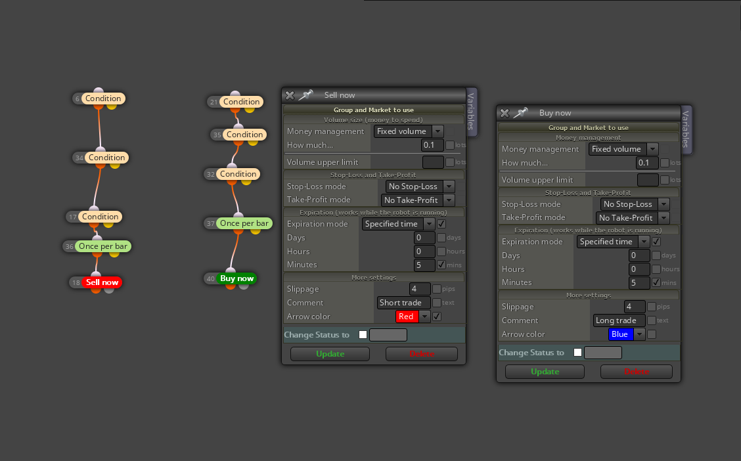This screenshot has width=741, height=461.
Task: Click the yellow output connector of Condition 34
Action: [115, 165]
